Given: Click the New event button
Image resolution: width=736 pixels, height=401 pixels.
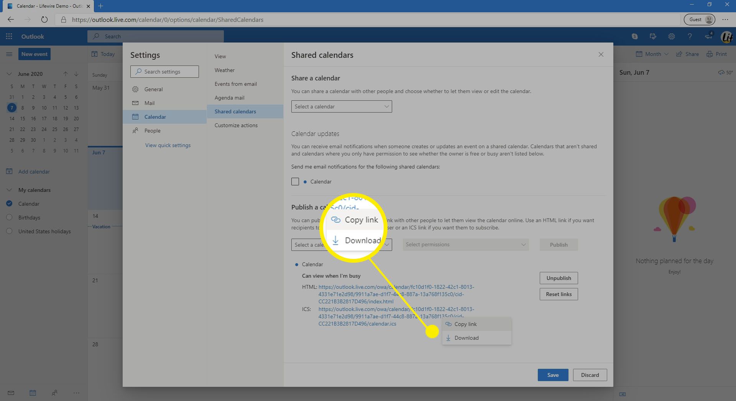Looking at the screenshot, I should point(34,54).
